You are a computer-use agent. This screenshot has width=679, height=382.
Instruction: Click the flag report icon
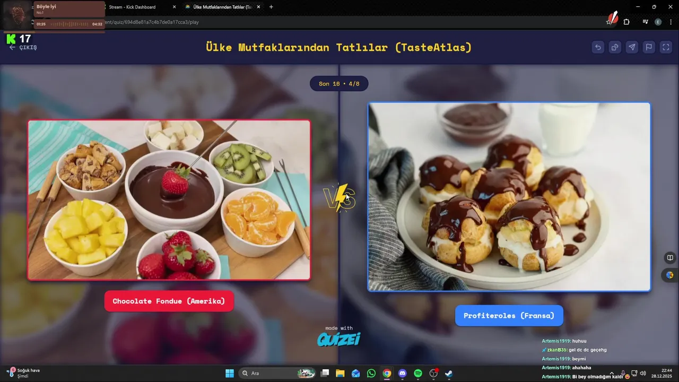coord(649,47)
